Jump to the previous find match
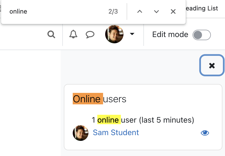Viewport: 225px width, 156px height. pos(140,11)
